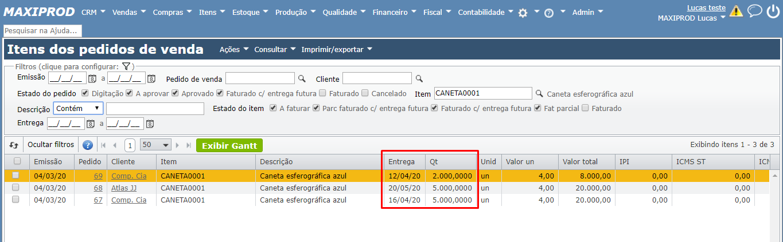The image size is (783, 242).
Task: Toggle Parc faturado c/ entrega futura checkbox
Action: 316,108
